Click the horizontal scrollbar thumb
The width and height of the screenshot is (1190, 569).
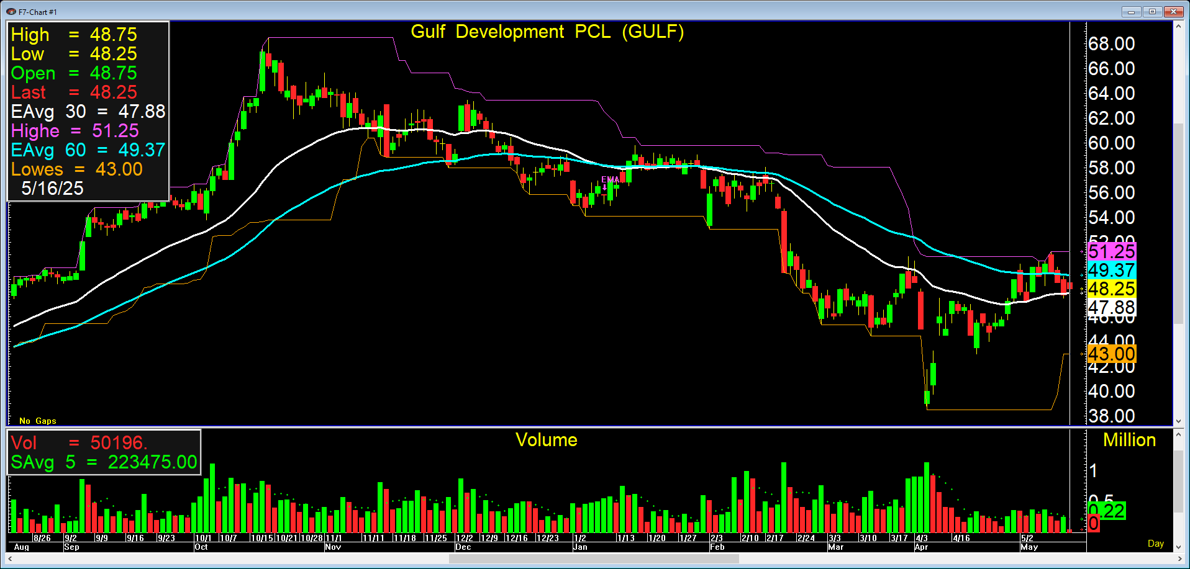click(x=594, y=559)
